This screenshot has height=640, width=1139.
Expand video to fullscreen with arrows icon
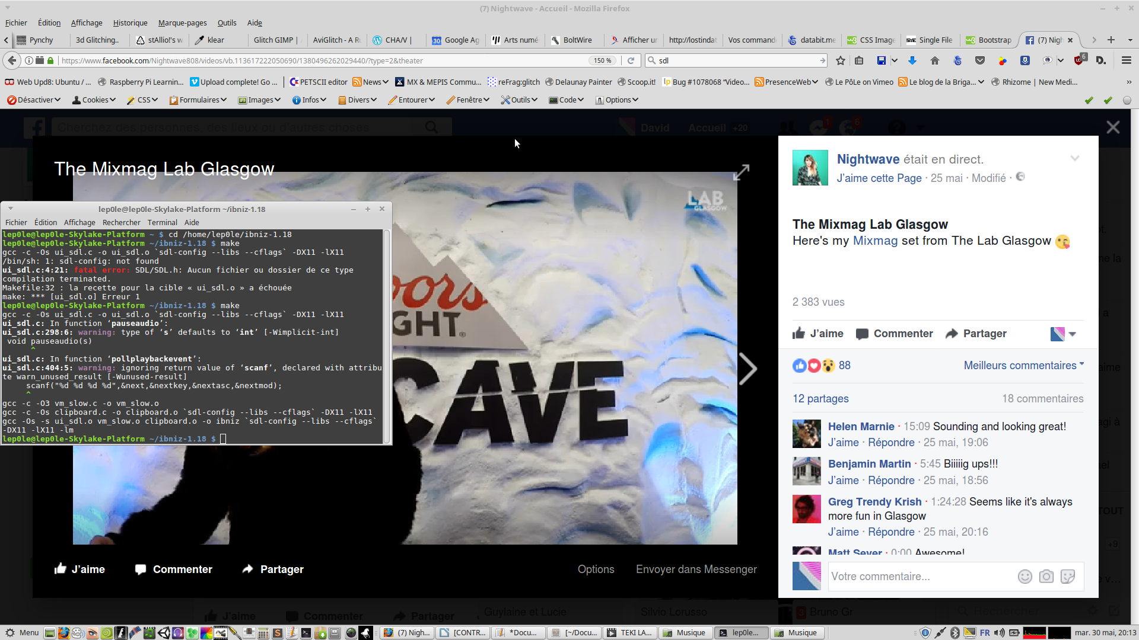pos(741,172)
